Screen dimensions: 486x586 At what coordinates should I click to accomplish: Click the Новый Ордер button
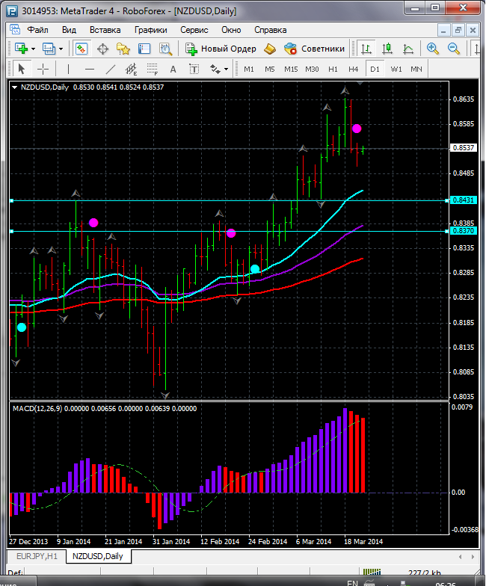pyautogui.click(x=221, y=49)
